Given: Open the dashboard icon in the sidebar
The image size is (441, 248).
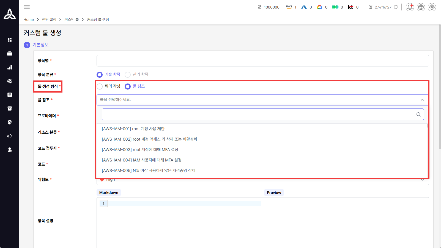Looking at the screenshot, I should 10,40.
